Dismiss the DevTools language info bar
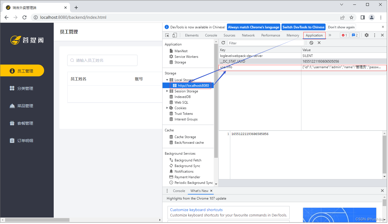 pyautogui.click(x=383, y=27)
